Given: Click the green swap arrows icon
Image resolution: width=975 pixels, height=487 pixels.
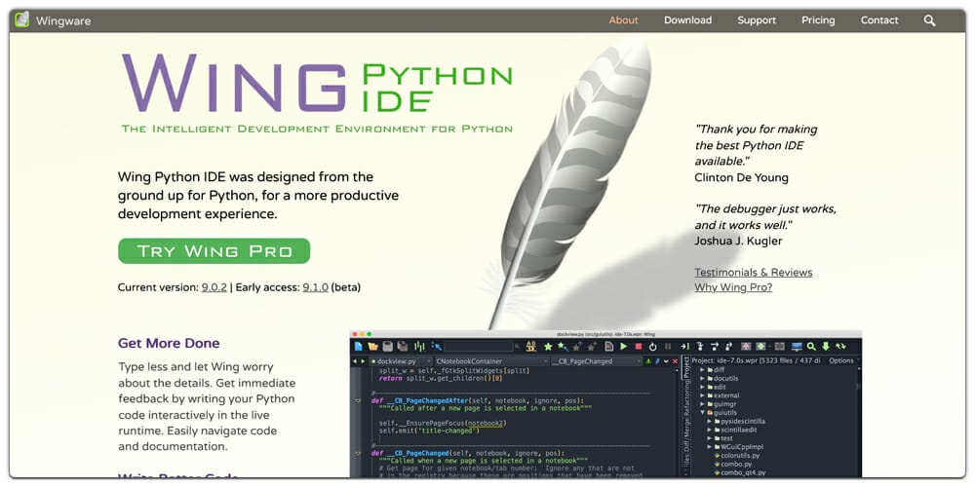Looking at the screenshot, I should click(840, 347).
